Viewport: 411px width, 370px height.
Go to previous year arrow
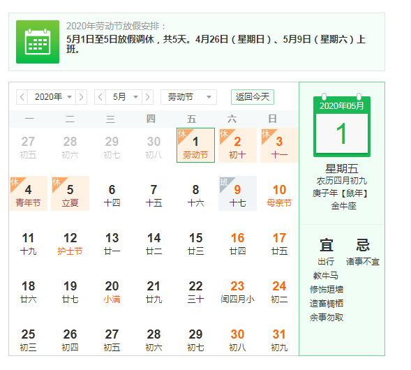22,97
